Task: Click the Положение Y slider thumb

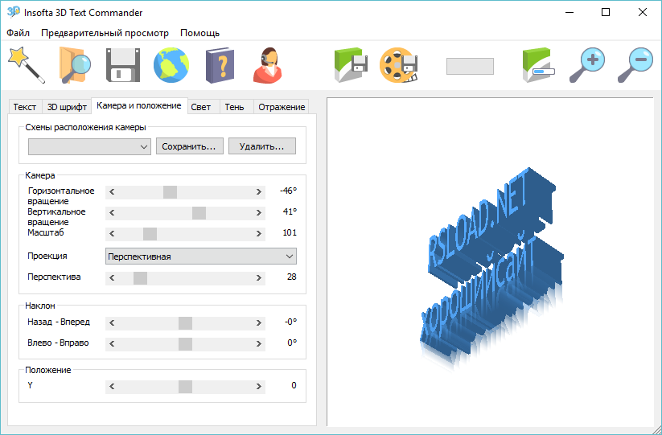Action: (x=185, y=387)
